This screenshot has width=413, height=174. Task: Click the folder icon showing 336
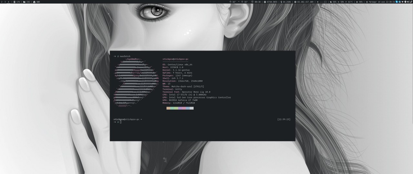click(x=26, y=2)
